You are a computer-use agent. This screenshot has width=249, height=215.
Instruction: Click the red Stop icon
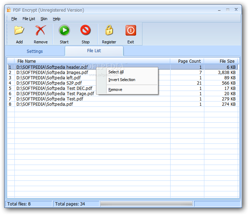pos(85,30)
